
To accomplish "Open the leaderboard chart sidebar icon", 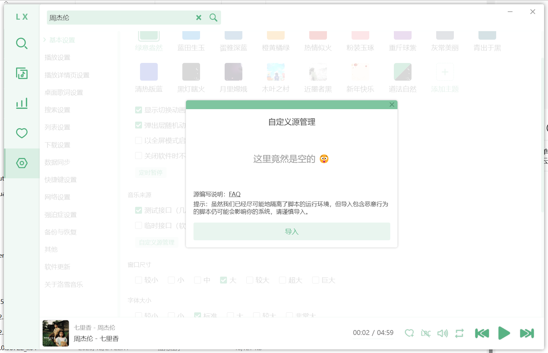I will (22, 103).
